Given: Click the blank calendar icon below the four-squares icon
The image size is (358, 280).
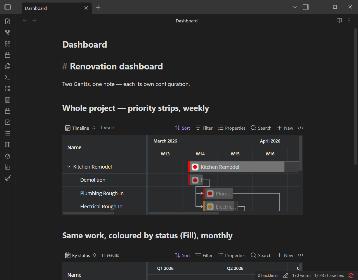Looking at the screenshot, I should pyautogui.click(x=8, y=55).
